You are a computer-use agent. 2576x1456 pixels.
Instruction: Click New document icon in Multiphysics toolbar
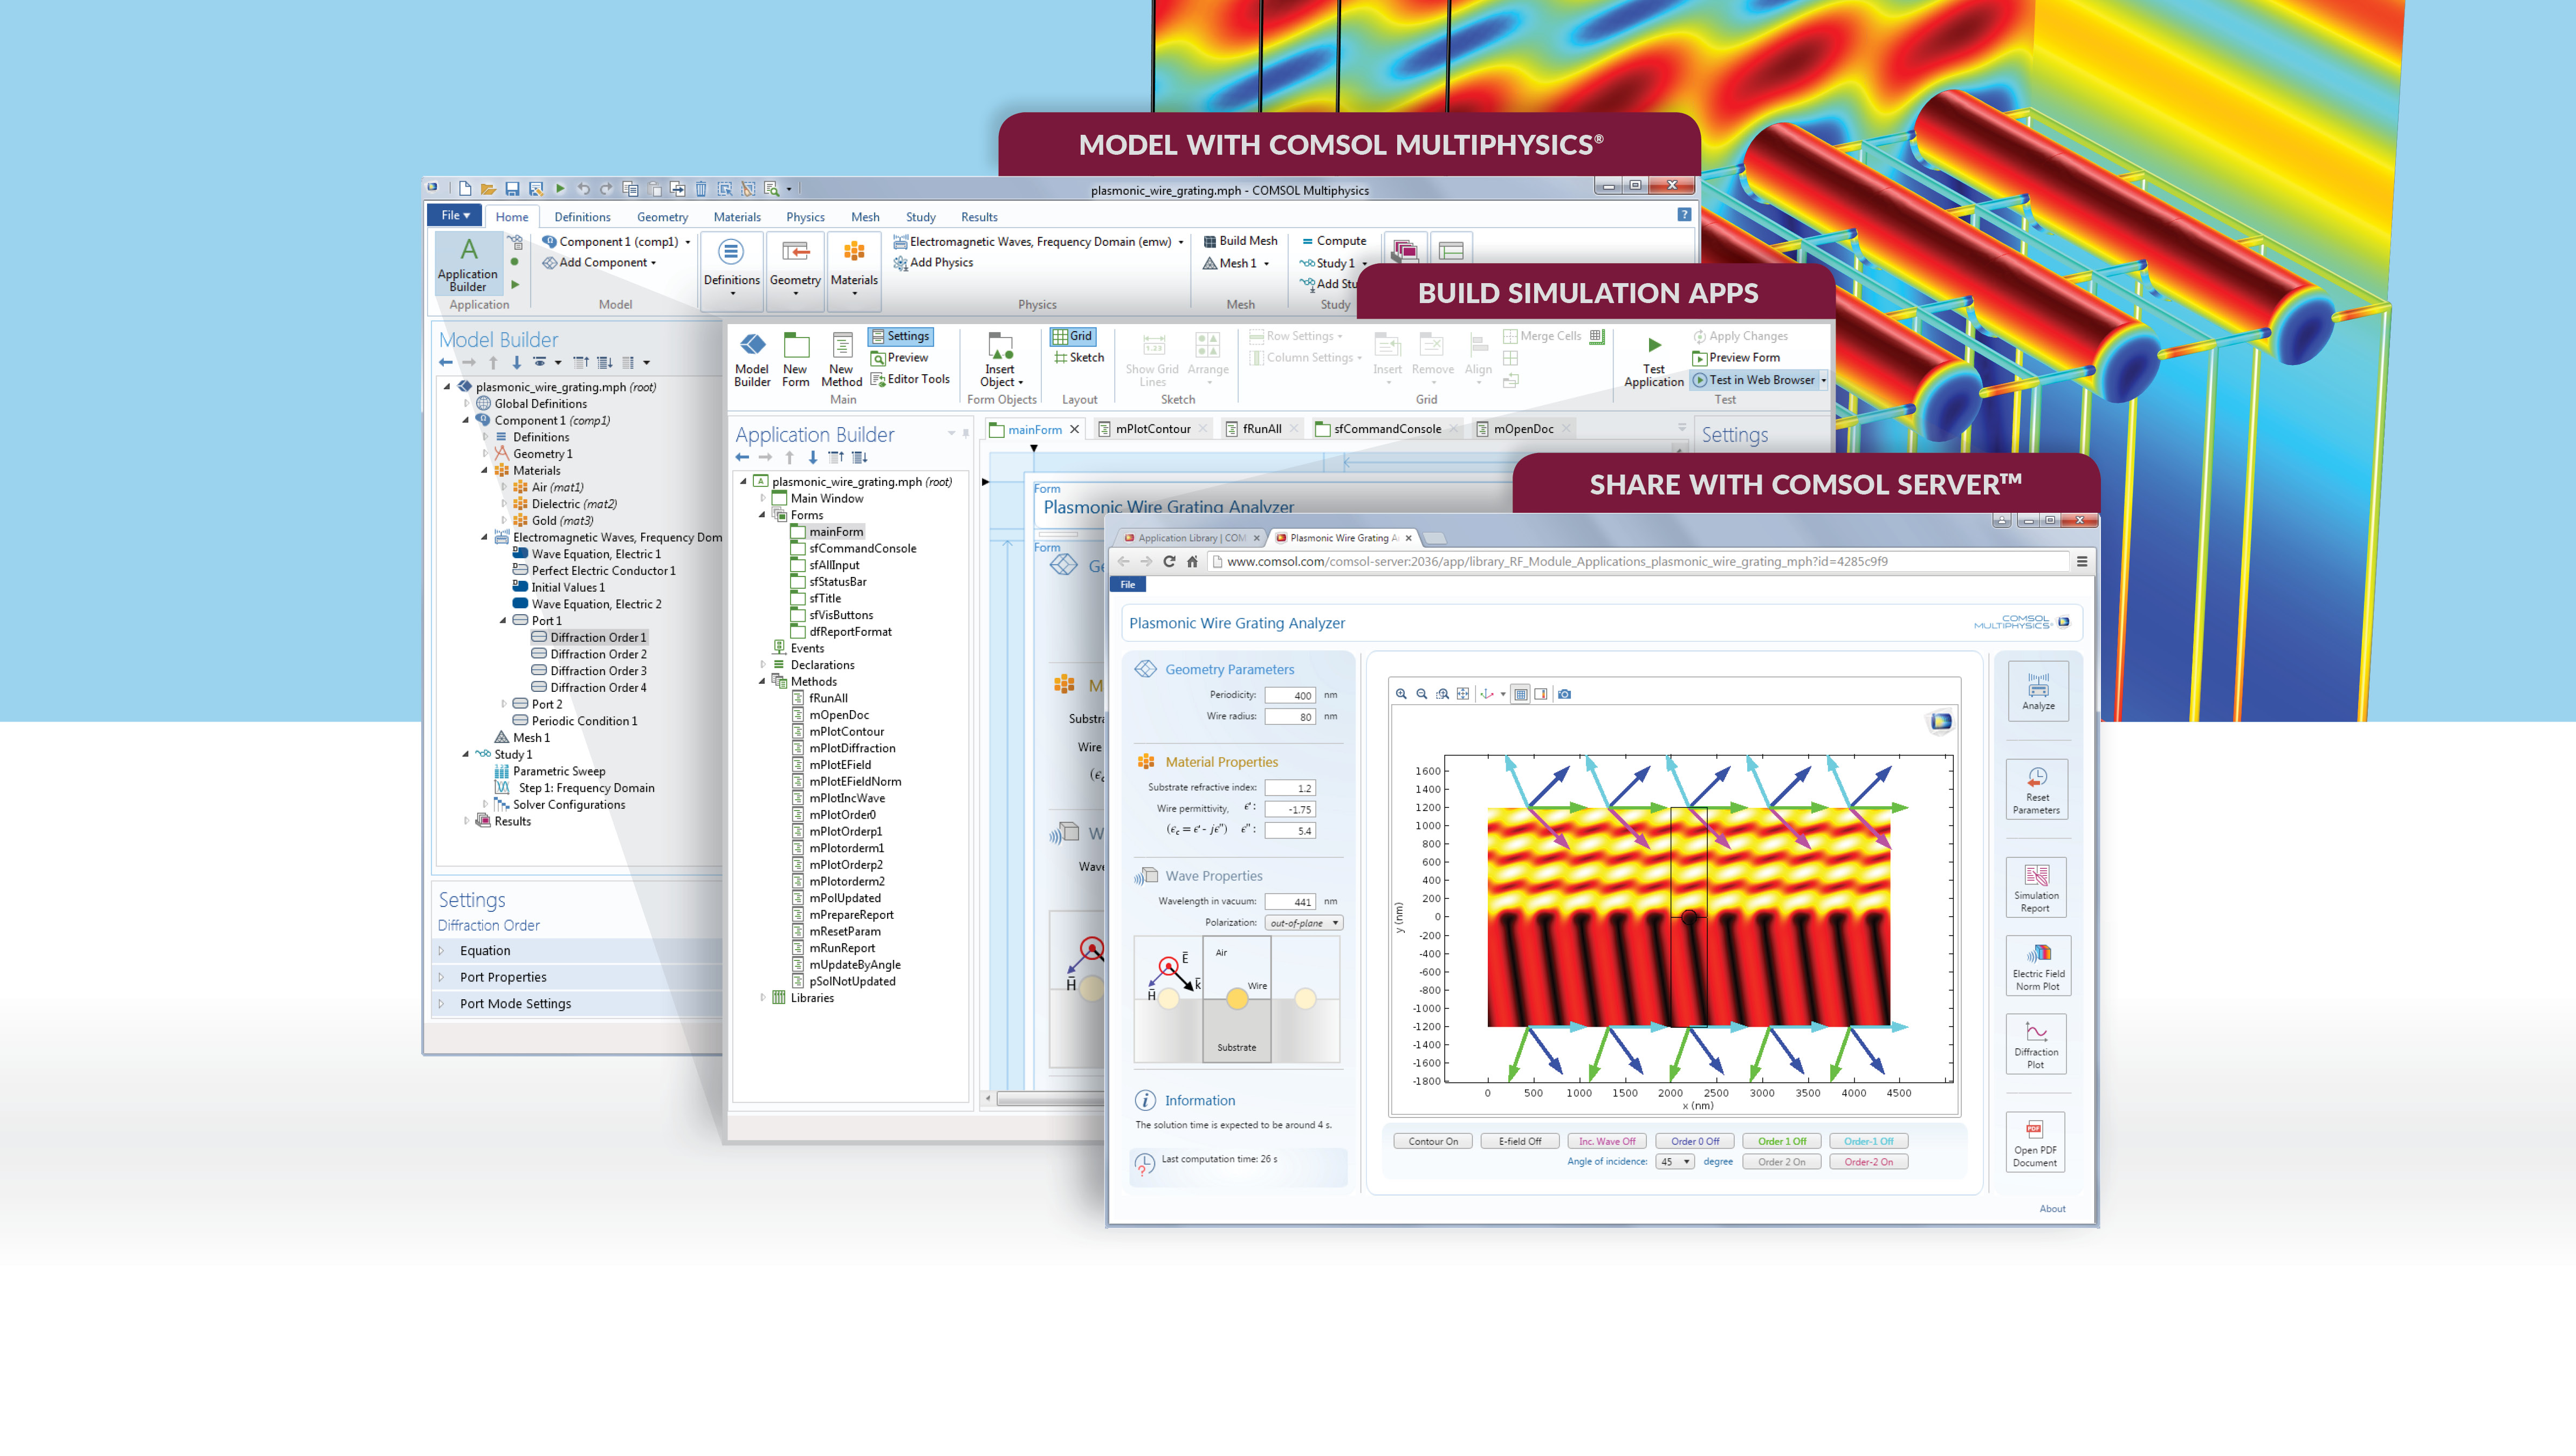click(x=465, y=188)
